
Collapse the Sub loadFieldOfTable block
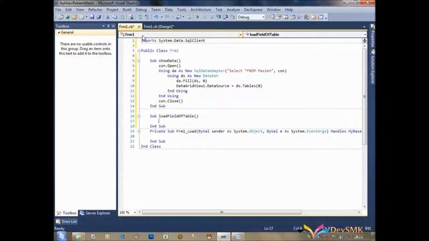tap(139, 116)
